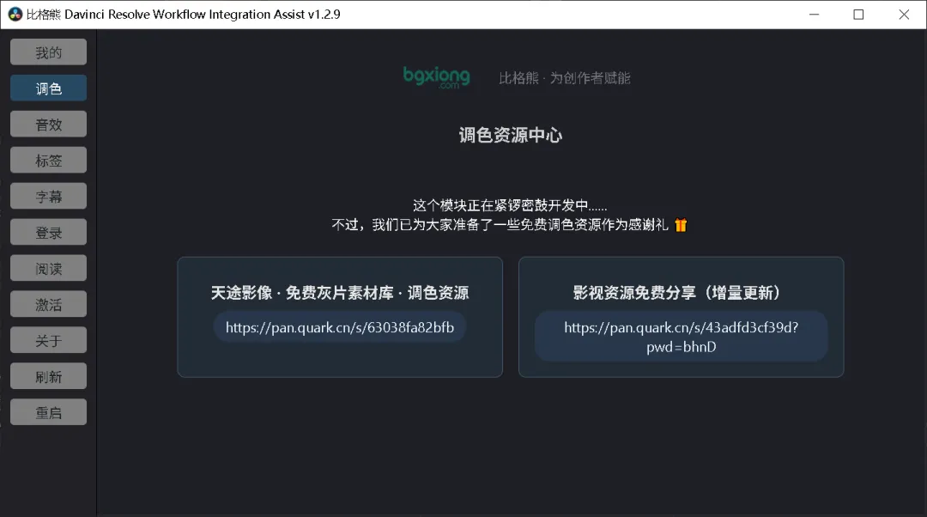The width and height of the screenshot is (927, 517).
Task: Click the 这个模块正在紧锣密鼓开发中 text line
Action: tap(510, 205)
